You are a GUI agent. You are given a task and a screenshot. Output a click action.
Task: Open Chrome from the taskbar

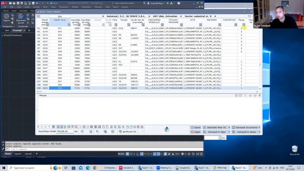[x=95, y=168]
